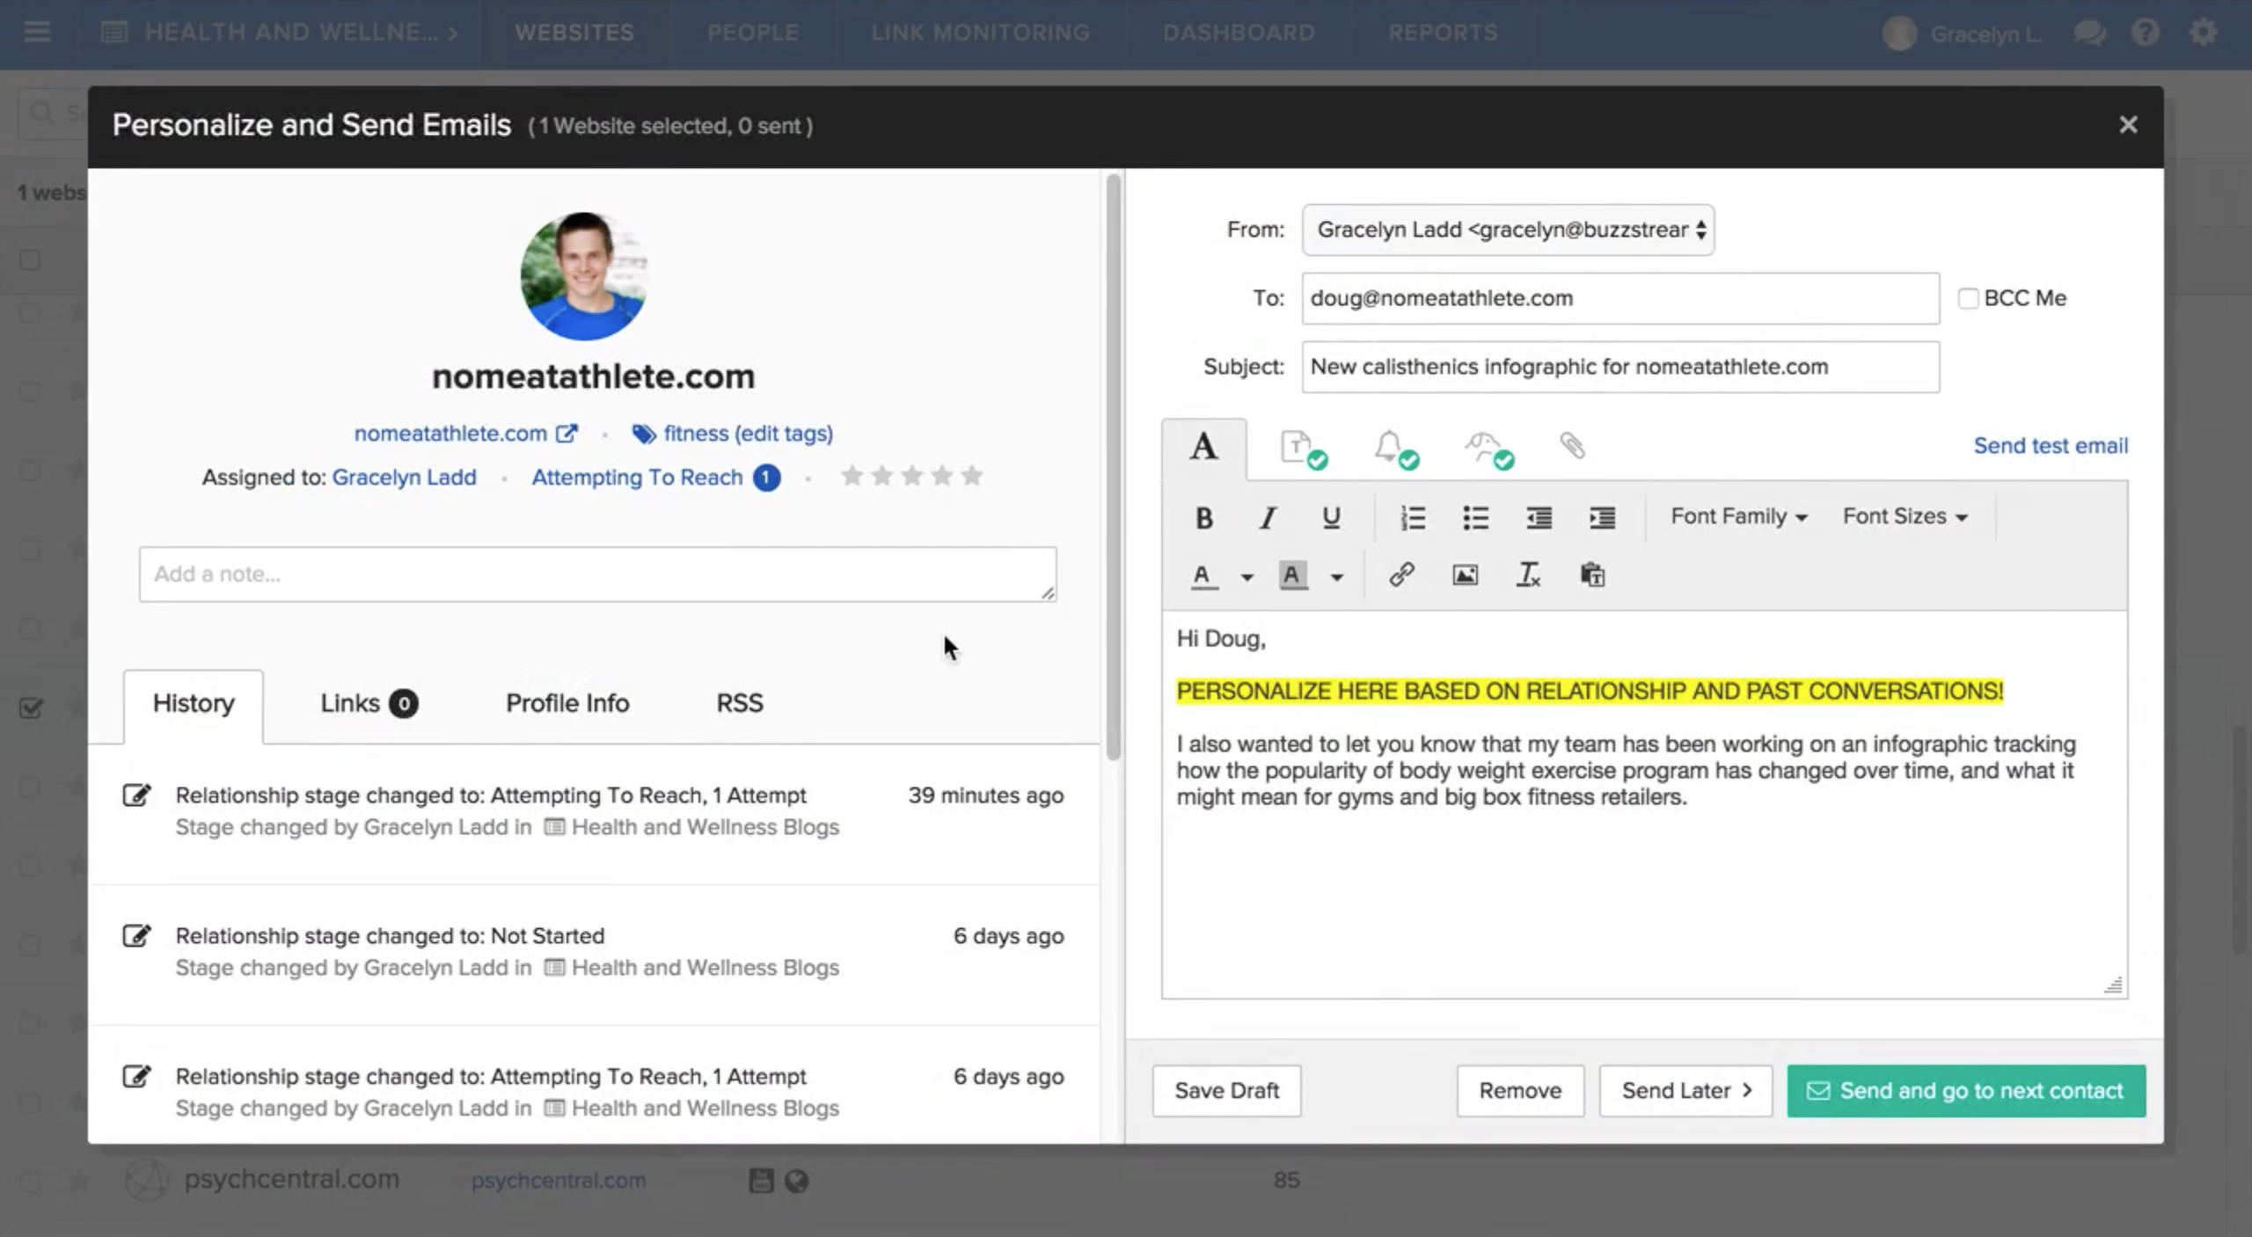Open the text color dropdown arrow

tap(1247, 577)
